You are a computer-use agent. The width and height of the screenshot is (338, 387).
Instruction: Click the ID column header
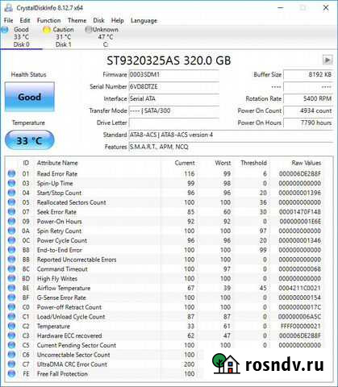click(26, 163)
